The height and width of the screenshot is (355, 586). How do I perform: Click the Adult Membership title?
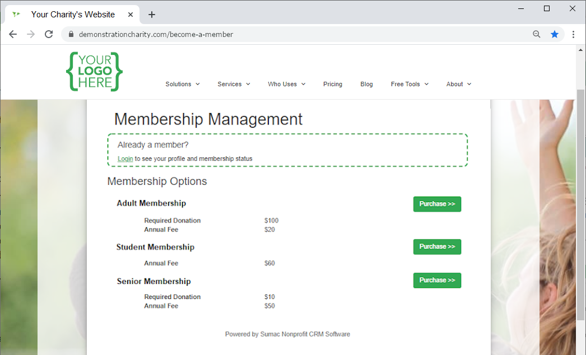point(151,203)
